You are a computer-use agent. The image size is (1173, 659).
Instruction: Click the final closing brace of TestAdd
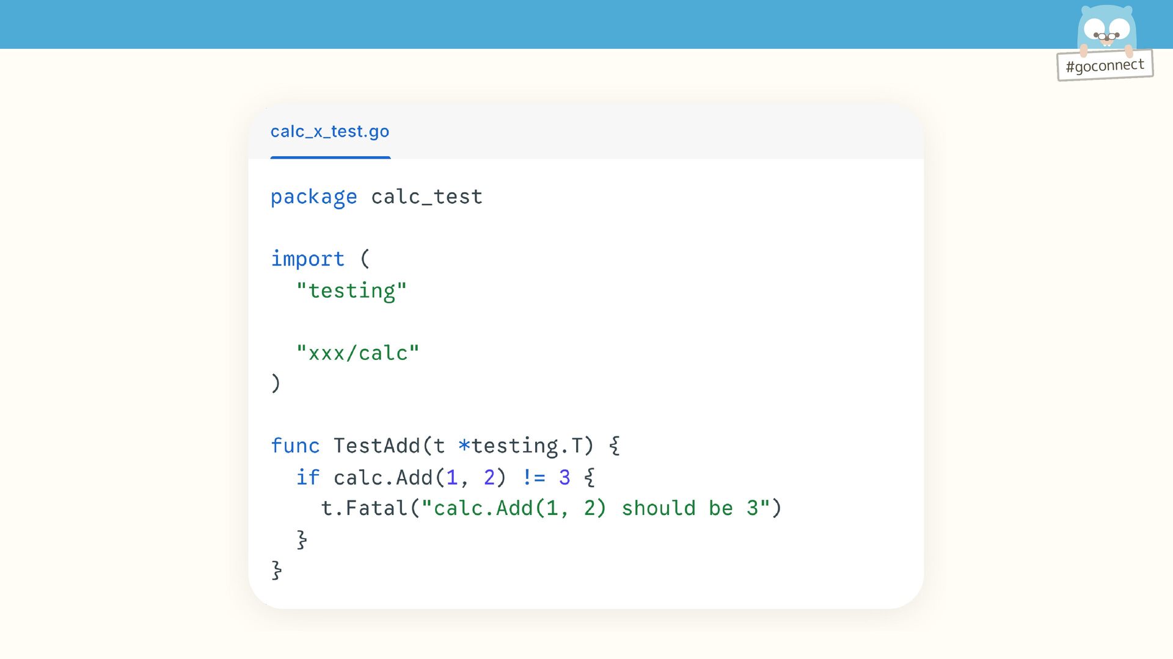[276, 571]
